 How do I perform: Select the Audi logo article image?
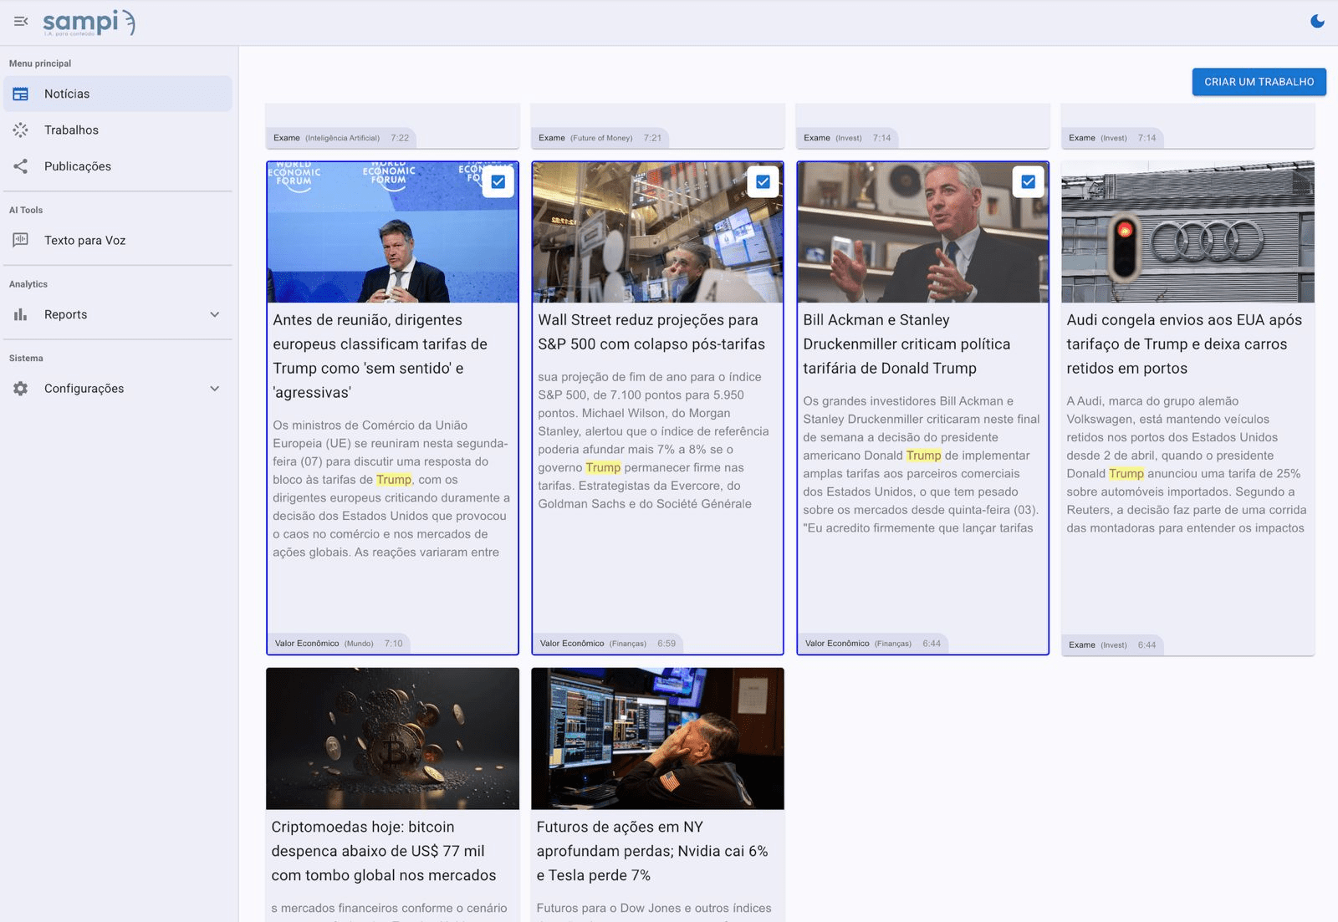1187,232
